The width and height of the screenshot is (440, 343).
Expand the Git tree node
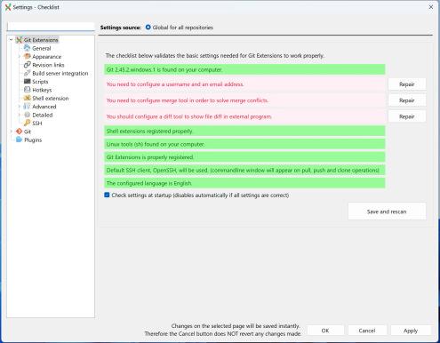click(12, 132)
